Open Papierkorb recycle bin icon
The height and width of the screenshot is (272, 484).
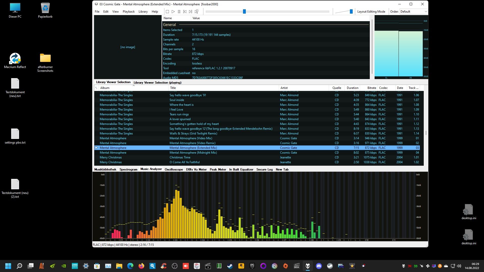45,11
